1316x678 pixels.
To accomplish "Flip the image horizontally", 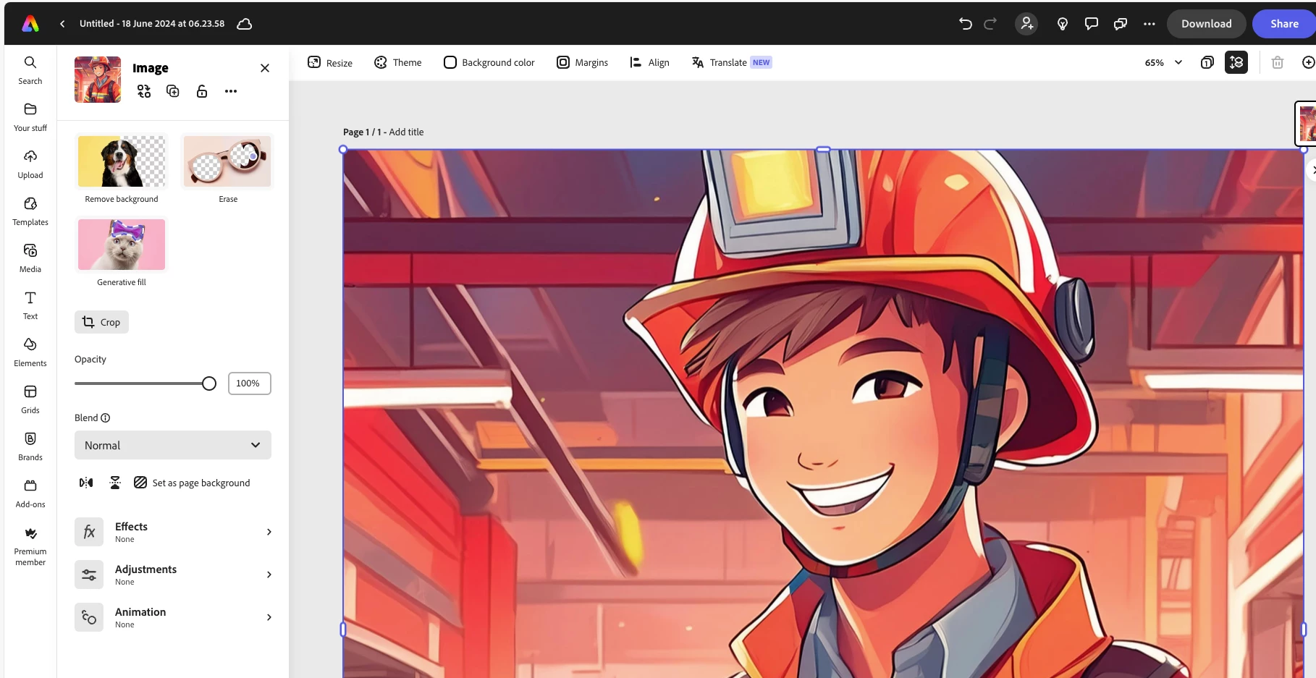I will coord(86,483).
